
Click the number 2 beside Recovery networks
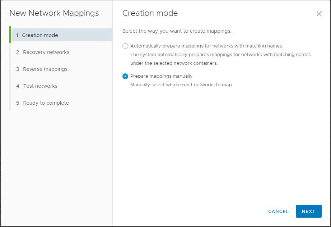18,52
